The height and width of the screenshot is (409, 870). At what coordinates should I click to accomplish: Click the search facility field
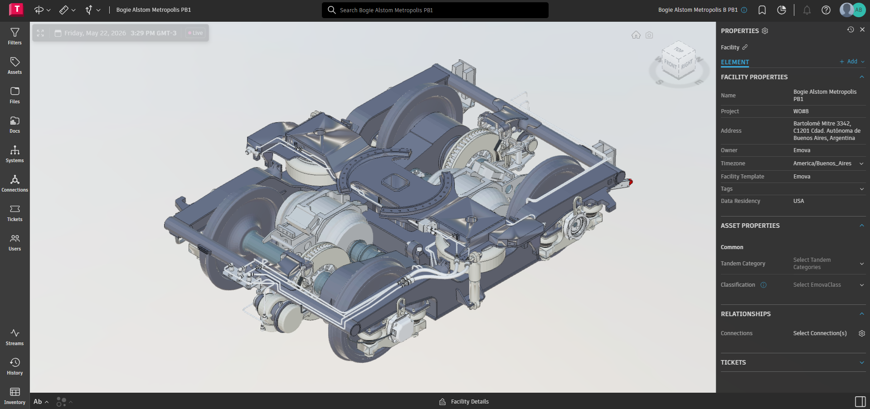click(435, 10)
